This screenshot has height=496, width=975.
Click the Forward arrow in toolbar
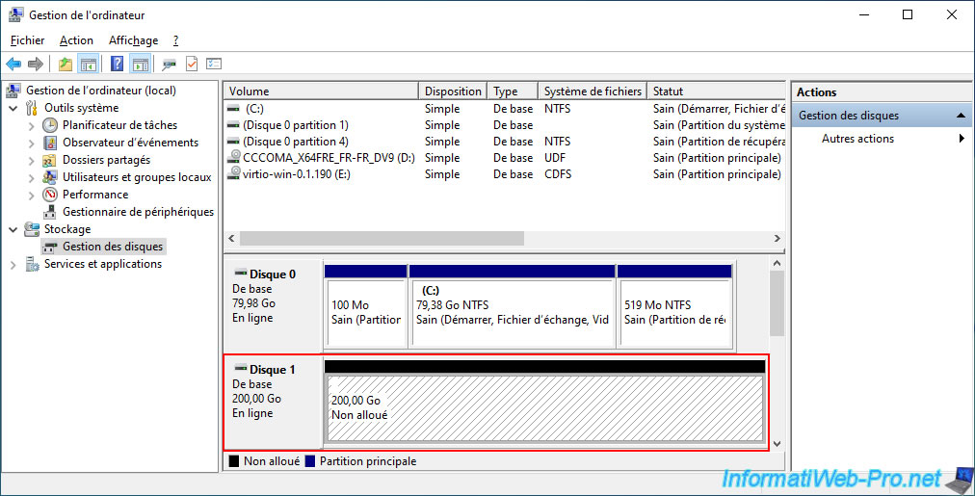(36, 64)
